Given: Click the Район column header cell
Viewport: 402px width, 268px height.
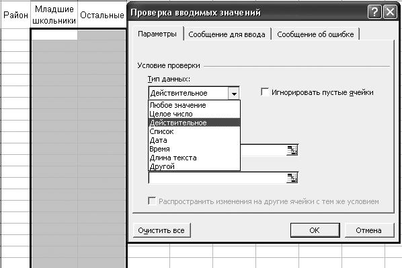Looking at the screenshot, I should click(x=15, y=15).
